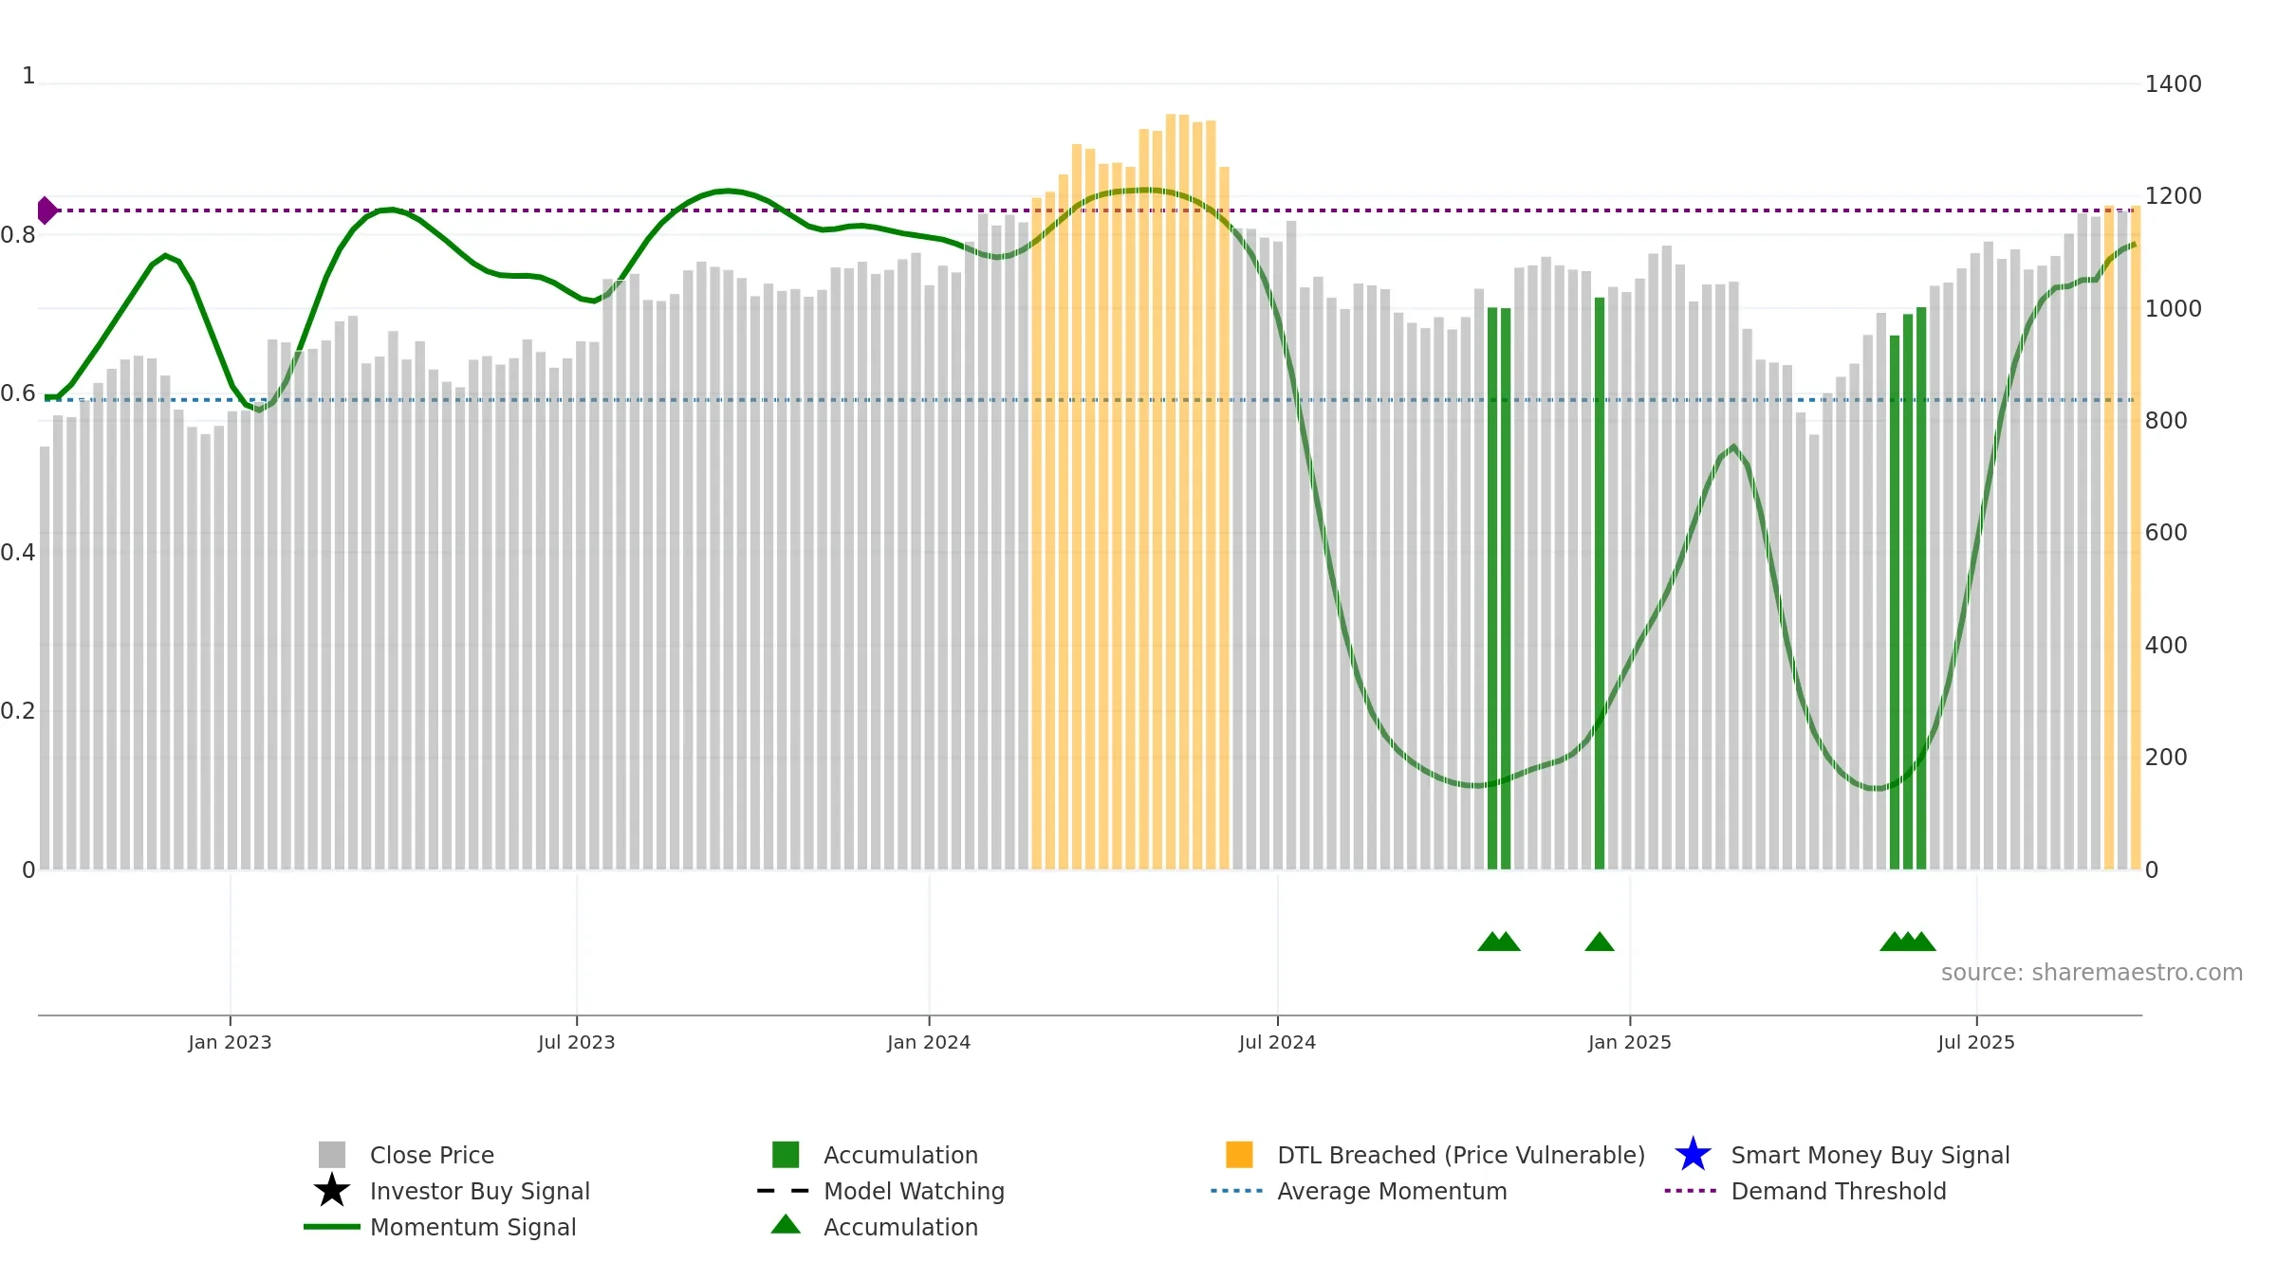Click the gray Close Price legend square
Image resolution: width=2277 pixels, height=1280 pixels.
tap(332, 1155)
